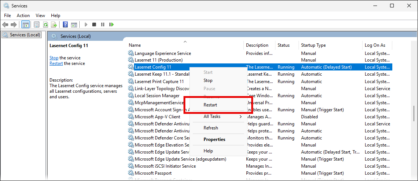Click gear icon of Lasernet 11 (Production)
Image resolution: width=418 pixels, height=181 pixels.
click(131, 60)
